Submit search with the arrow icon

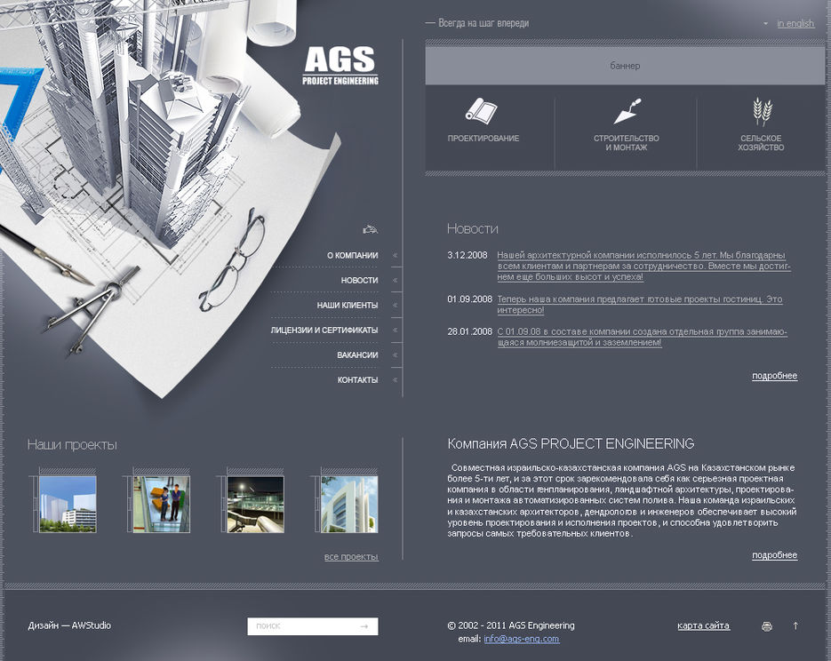click(x=364, y=626)
